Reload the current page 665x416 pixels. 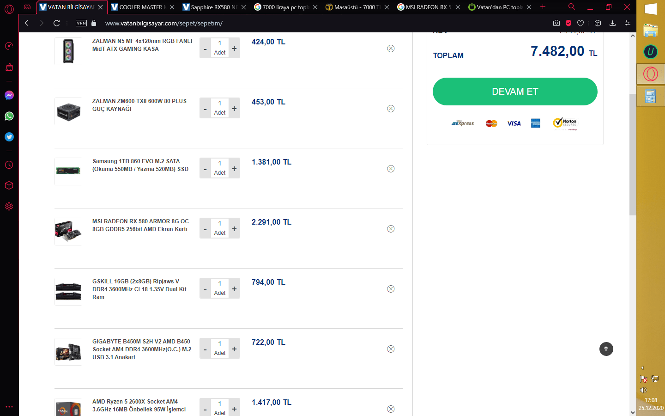click(56, 23)
